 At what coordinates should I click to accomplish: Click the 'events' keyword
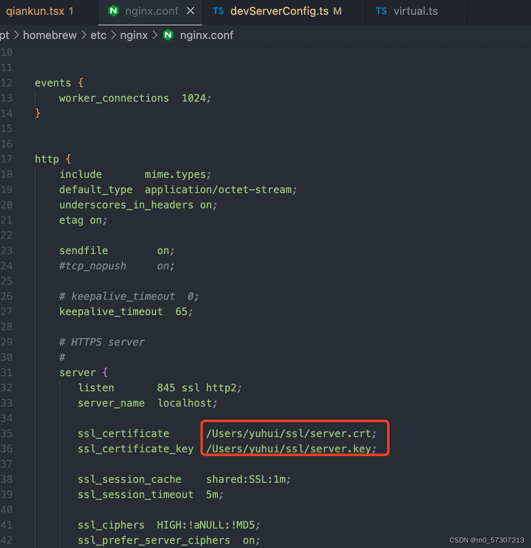(x=53, y=83)
